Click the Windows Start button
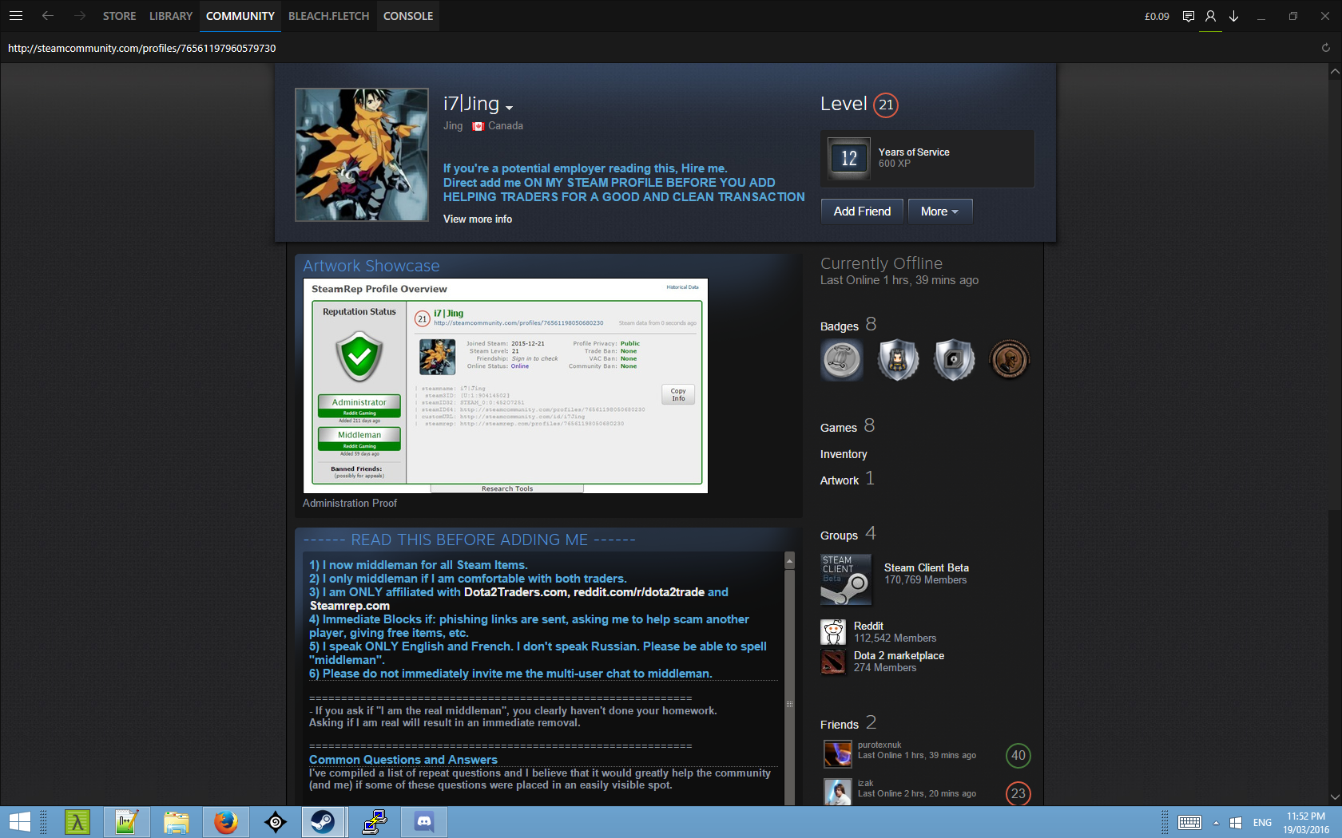 coord(19,822)
